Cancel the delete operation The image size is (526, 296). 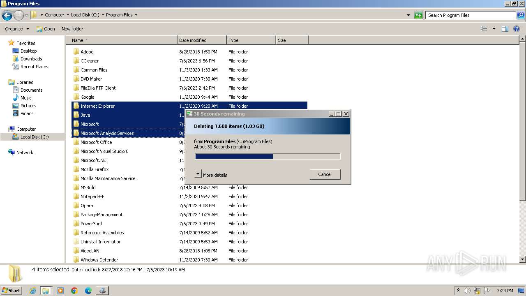click(x=325, y=174)
